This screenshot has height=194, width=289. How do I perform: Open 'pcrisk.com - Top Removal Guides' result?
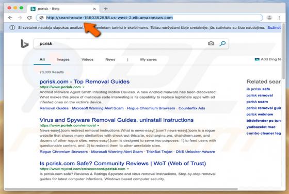click(85, 82)
